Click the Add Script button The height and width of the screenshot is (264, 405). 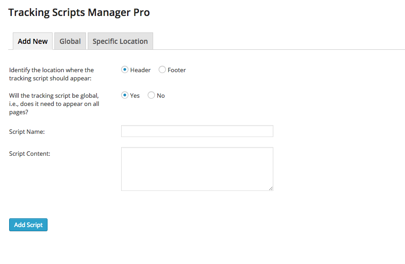[28, 225]
